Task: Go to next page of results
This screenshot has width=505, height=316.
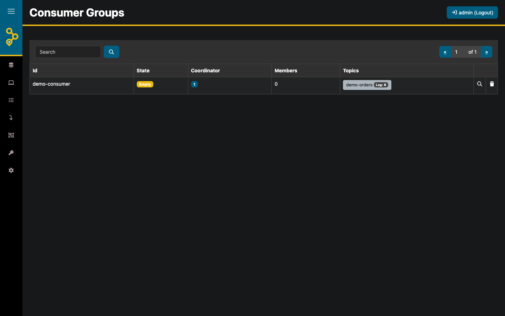Action: [486, 52]
